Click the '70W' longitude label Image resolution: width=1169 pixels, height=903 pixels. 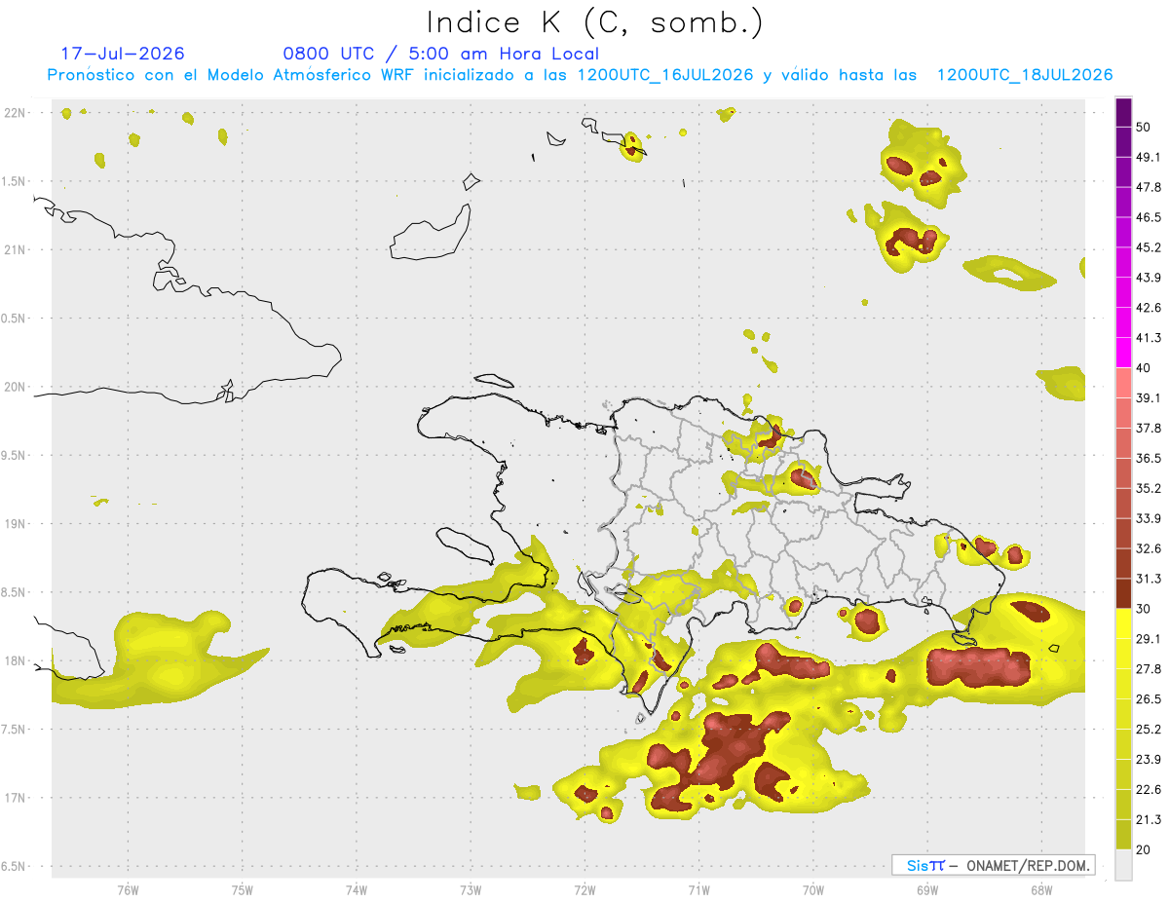813,890
